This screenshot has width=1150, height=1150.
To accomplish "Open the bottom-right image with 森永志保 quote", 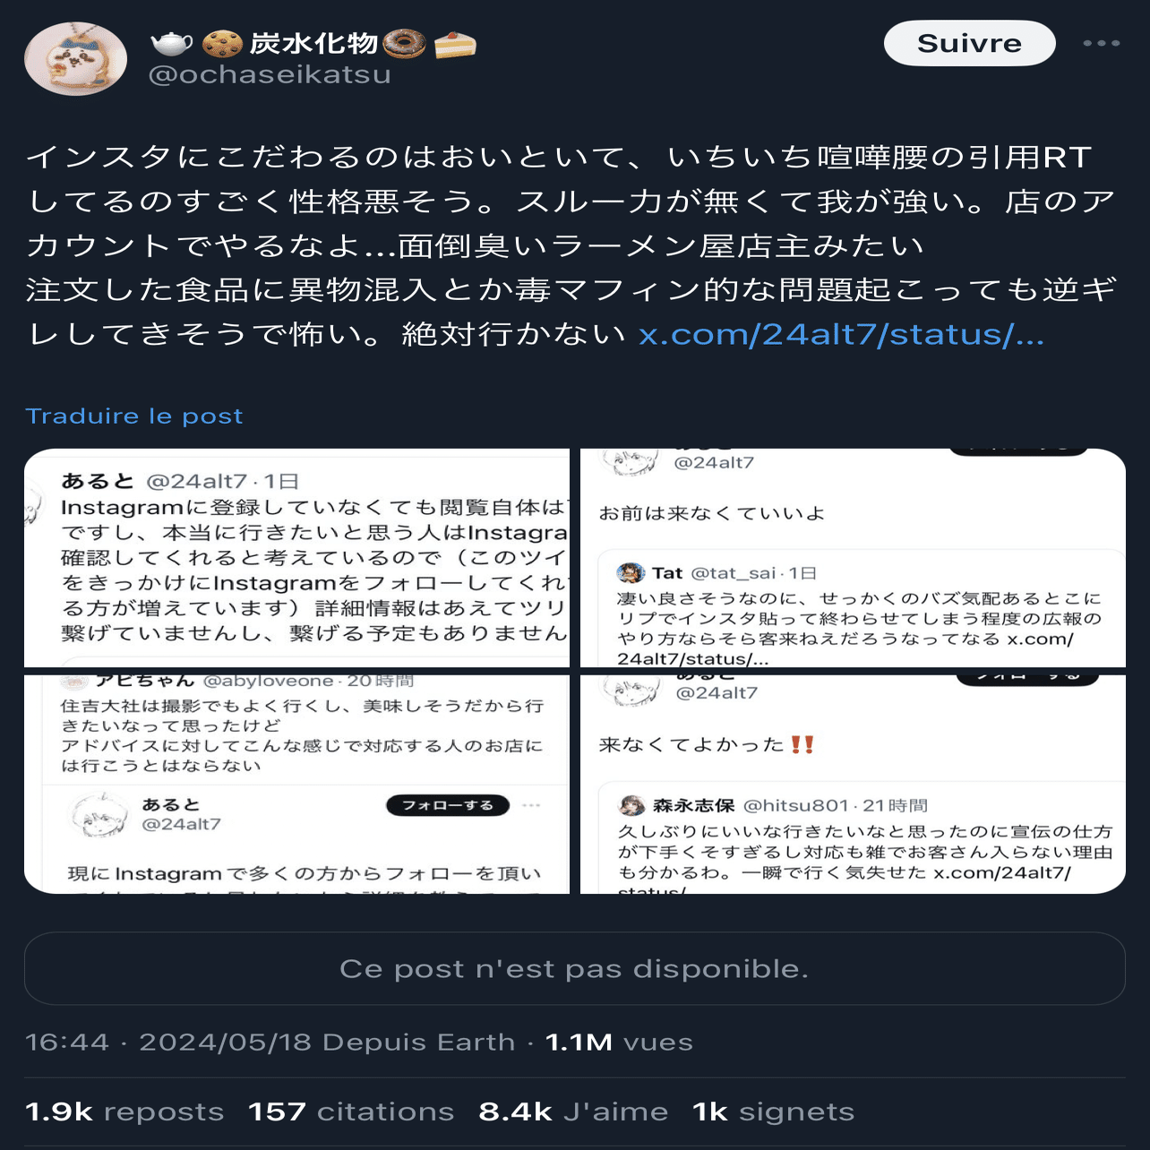I will tap(853, 784).
